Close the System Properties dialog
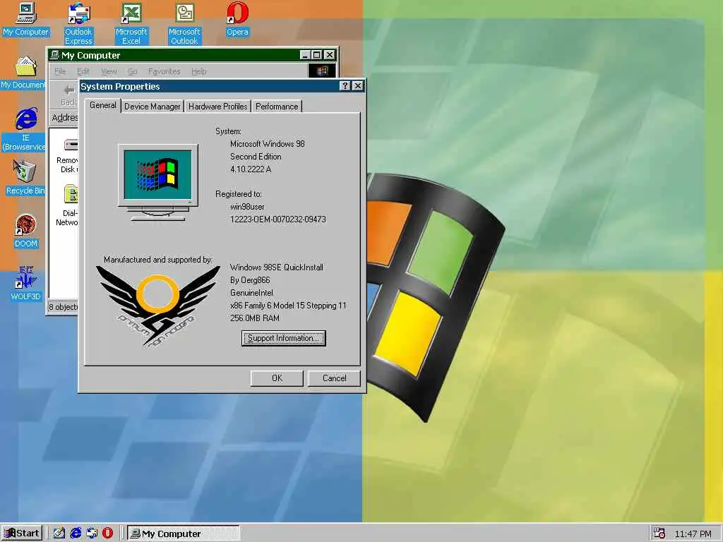This screenshot has width=723, height=542. (x=358, y=86)
